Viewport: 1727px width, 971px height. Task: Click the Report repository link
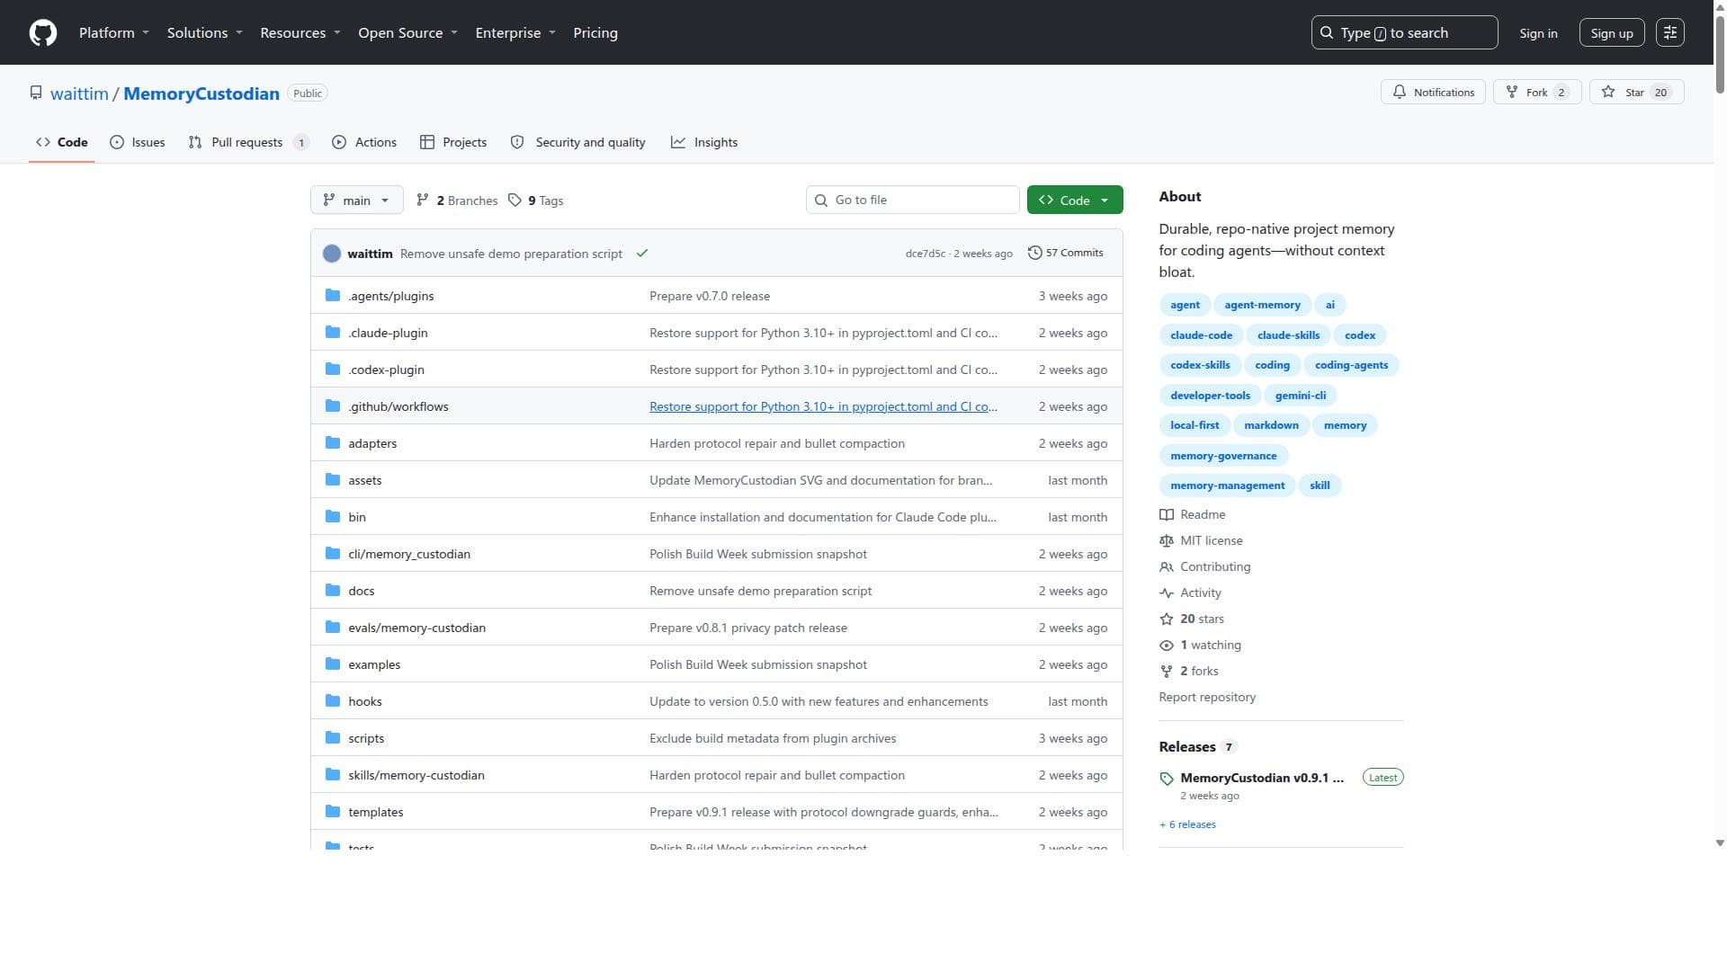[1207, 698]
